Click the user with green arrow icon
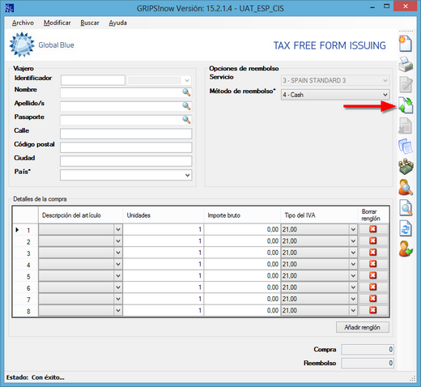Image resolution: width=421 pixels, height=387 pixels. (x=406, y=249)
